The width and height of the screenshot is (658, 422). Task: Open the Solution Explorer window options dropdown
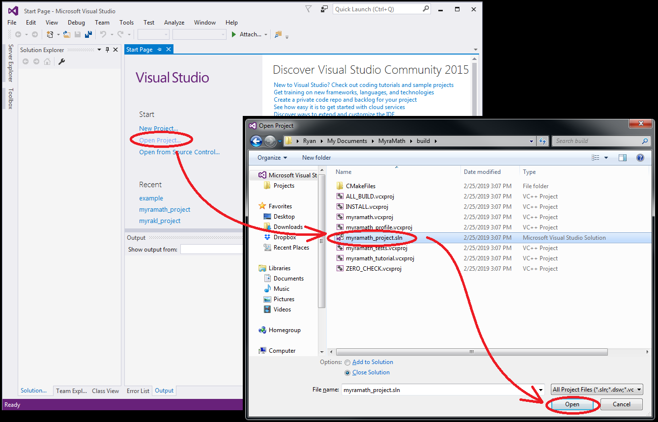click(98, 50)
